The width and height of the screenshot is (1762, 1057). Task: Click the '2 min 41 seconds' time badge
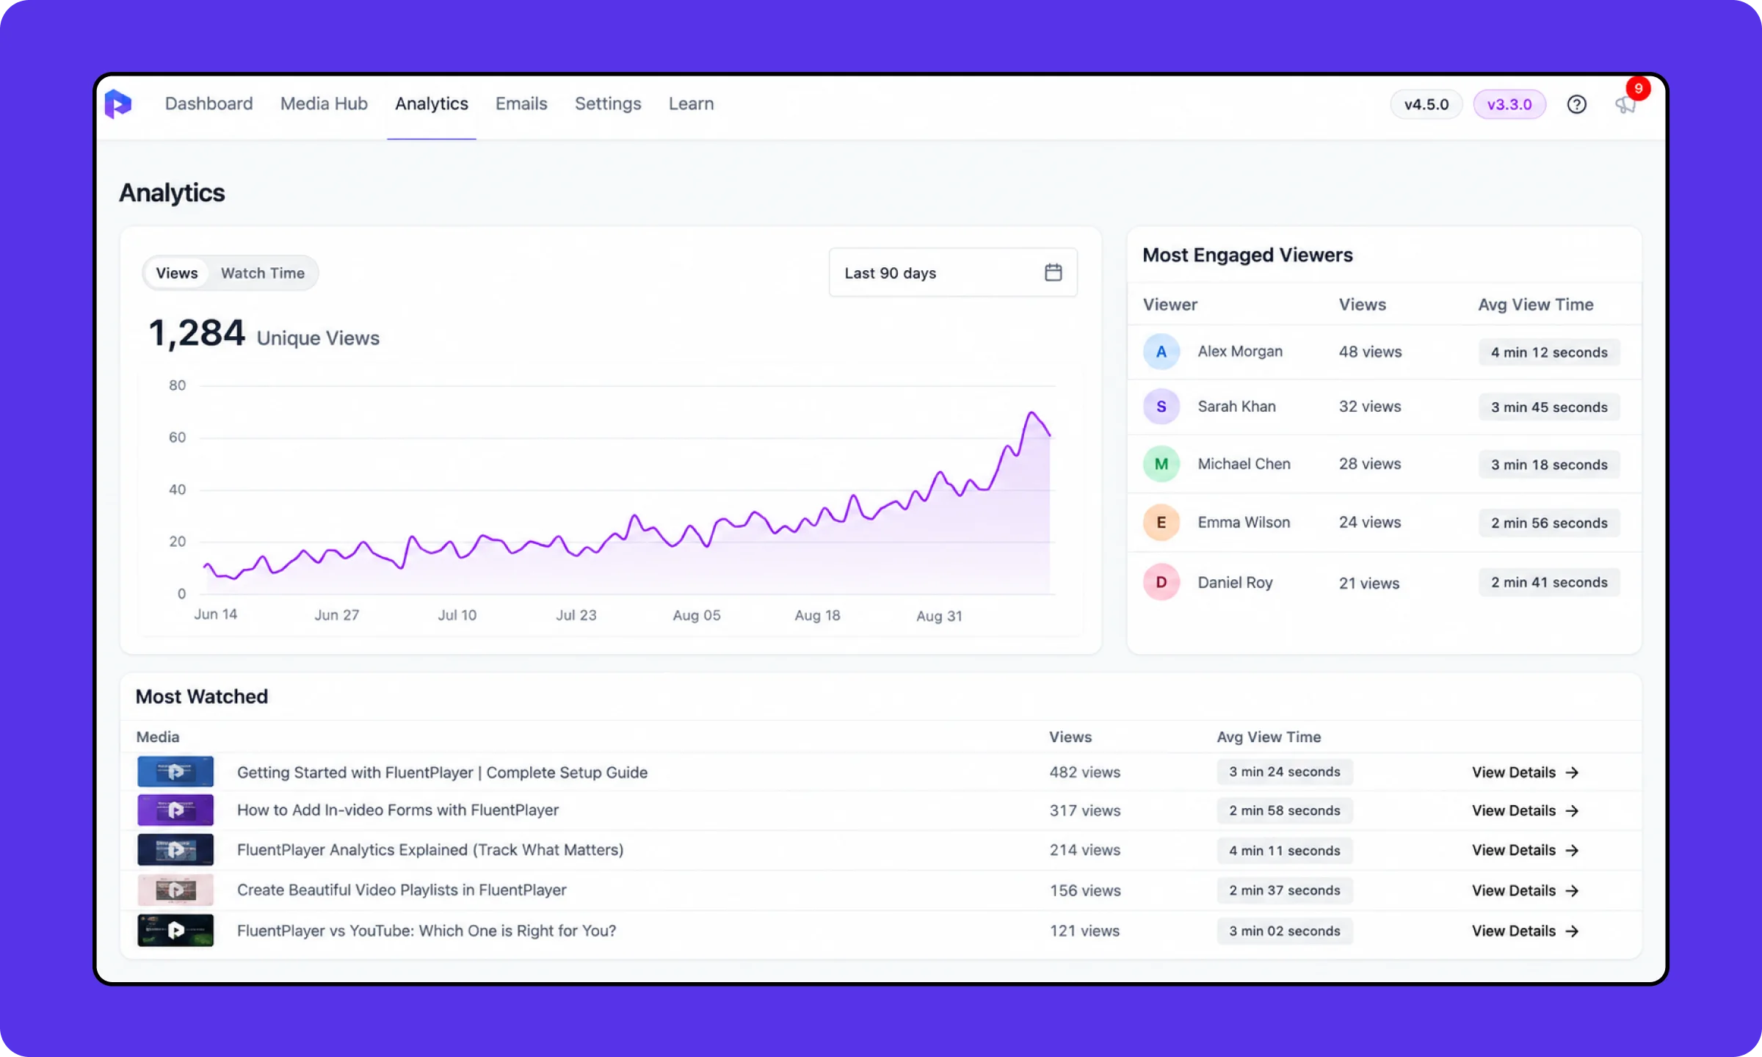pos(1549,582)
